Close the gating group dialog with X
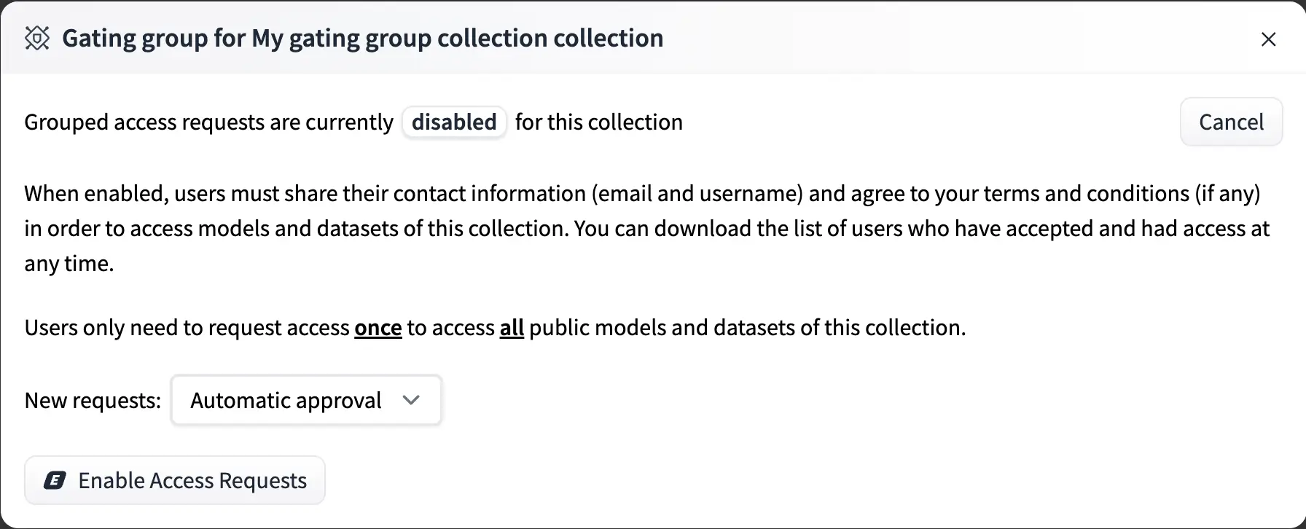The width and height of the screenshot is (1306, 529). pyautogui.click(x=1268, y=39)
